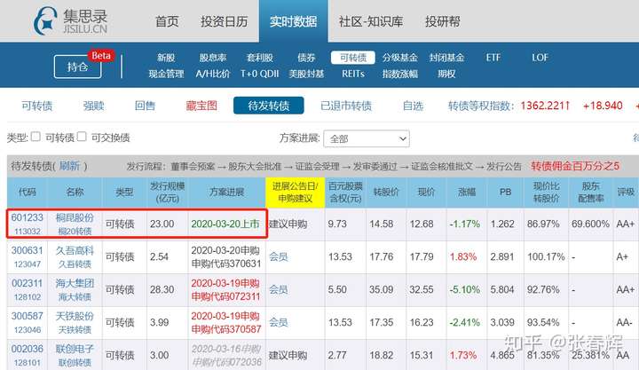The width and height of the screenshot is (639, 370).
Task: Click 会员 link in 天铁股份 row
Action: coord(279,322)
